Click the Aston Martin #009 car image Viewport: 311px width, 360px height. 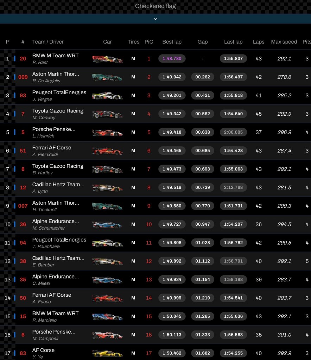[x=107, y=77]
